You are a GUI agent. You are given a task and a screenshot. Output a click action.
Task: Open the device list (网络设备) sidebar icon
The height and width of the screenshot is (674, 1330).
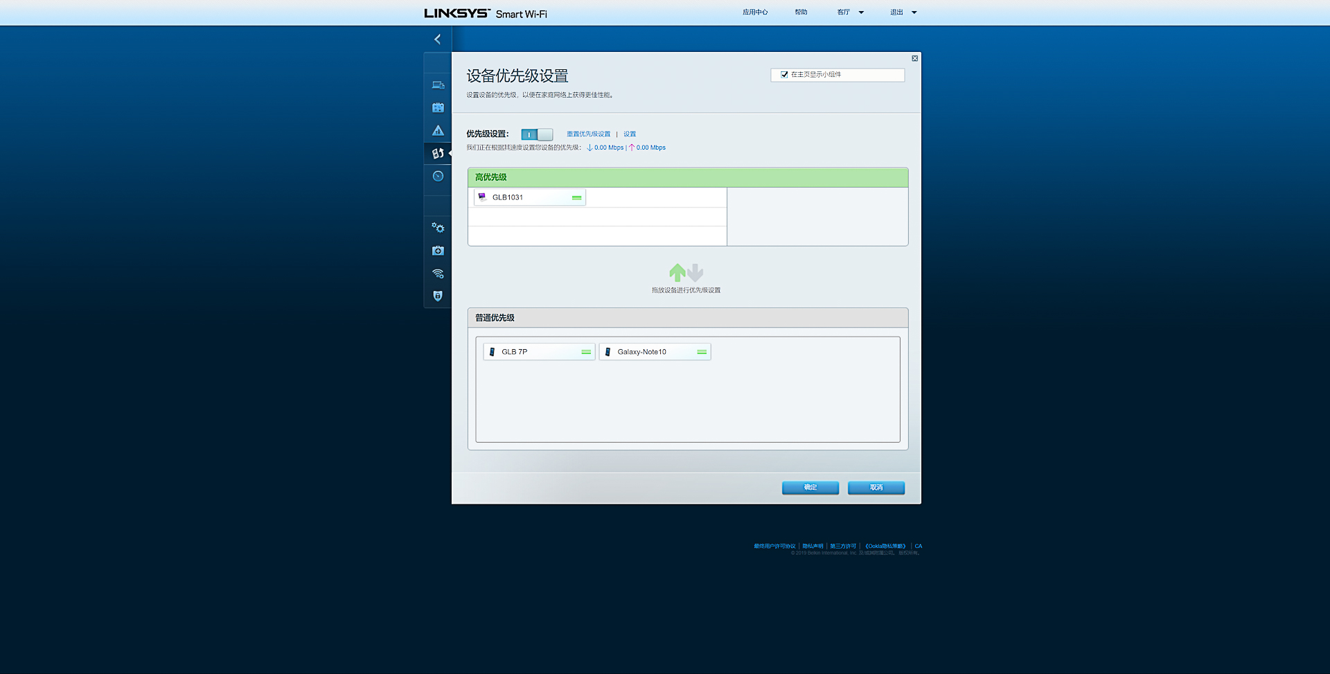[x=437, y=85]
